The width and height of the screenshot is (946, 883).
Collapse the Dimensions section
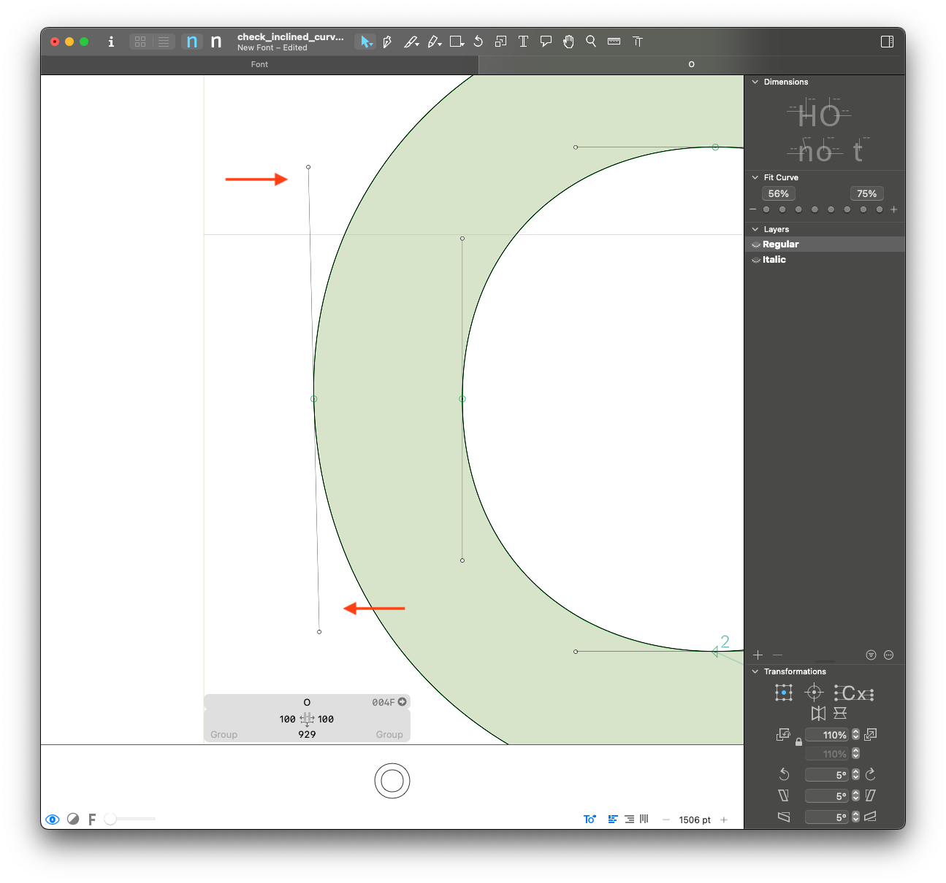pyautogui.click(x=755, y=82)
